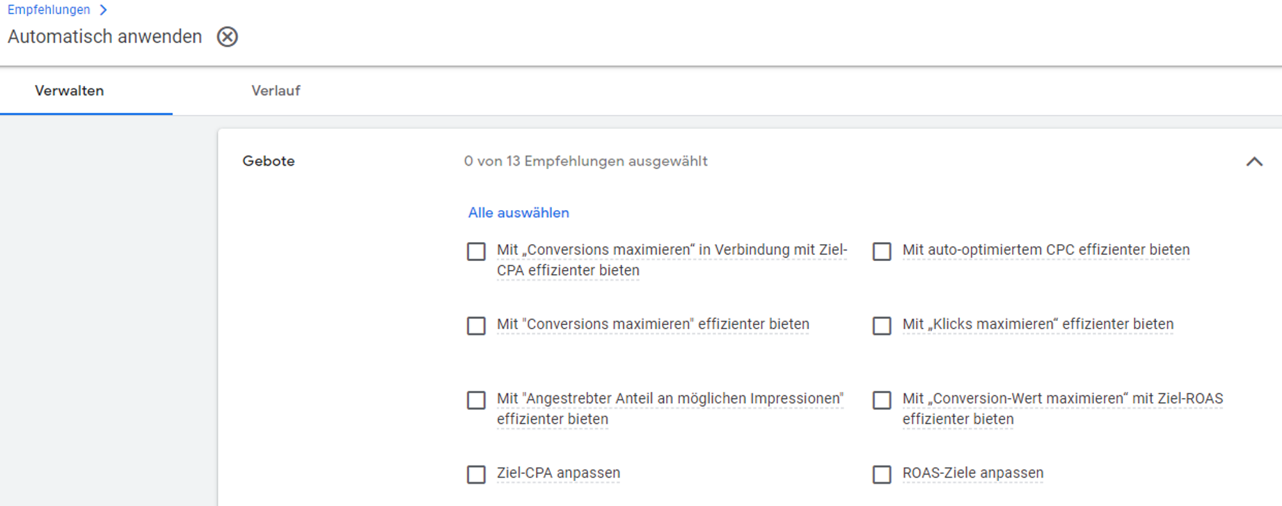Check the Ziel-CPA anpassen checkbox
This screenshot has width=1282, height=506.
[476, 475]
